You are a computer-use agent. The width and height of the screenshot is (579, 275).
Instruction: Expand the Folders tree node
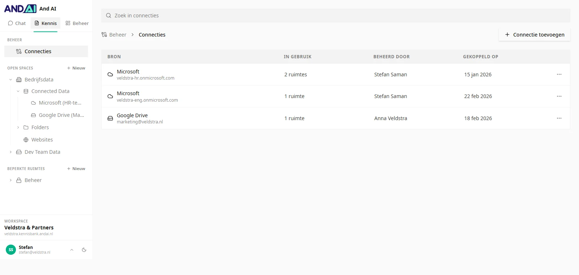(18, 127)
